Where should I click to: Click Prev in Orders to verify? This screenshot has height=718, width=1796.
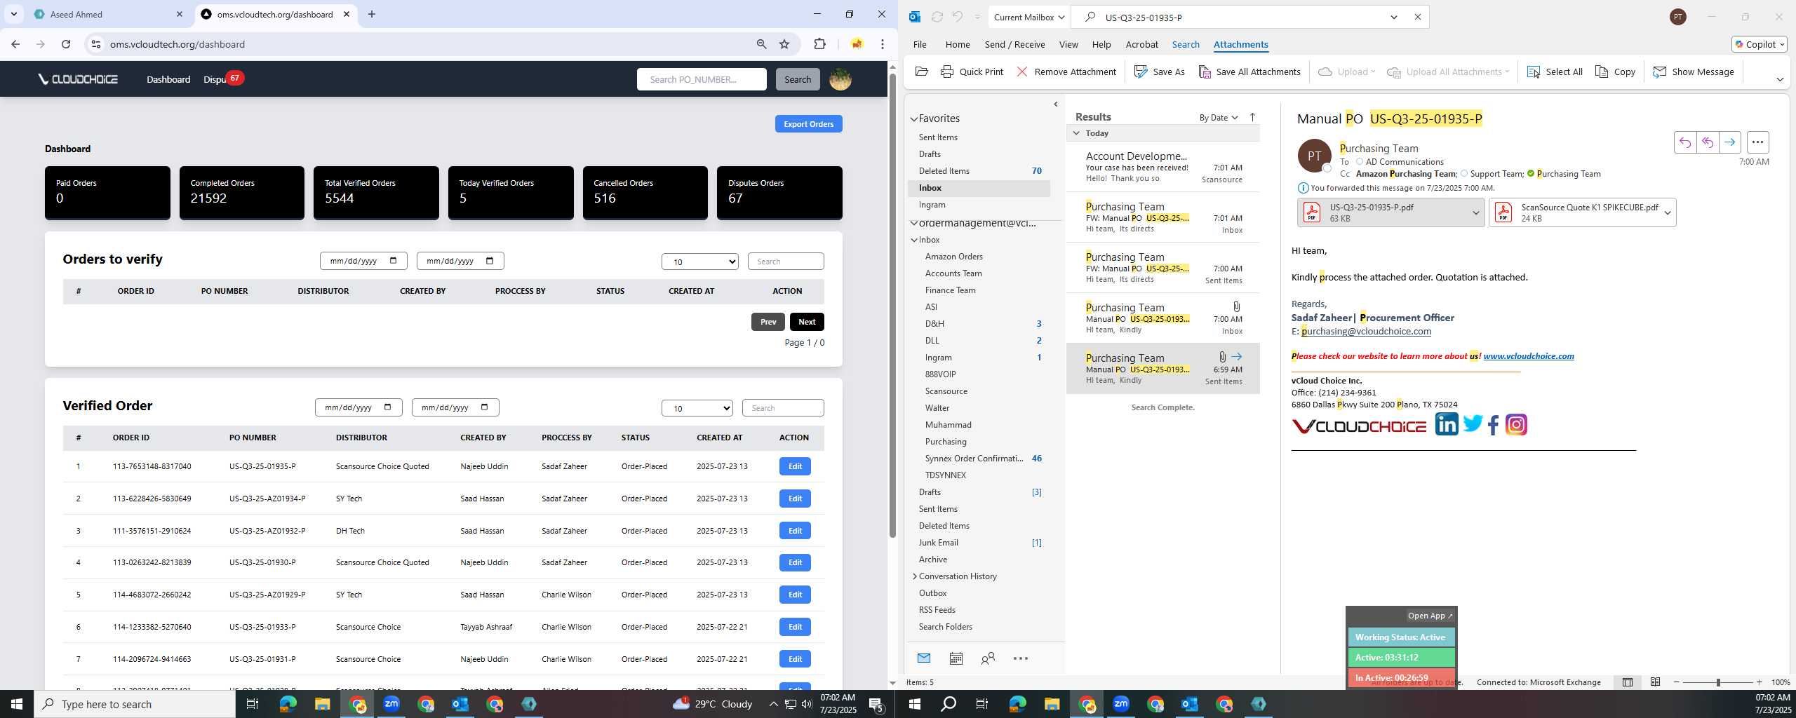[x=768, y=322]
